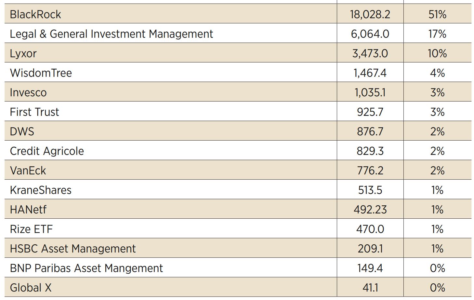Click the DWS 876.7 figure
474x300 pixels.
point(370,131)
